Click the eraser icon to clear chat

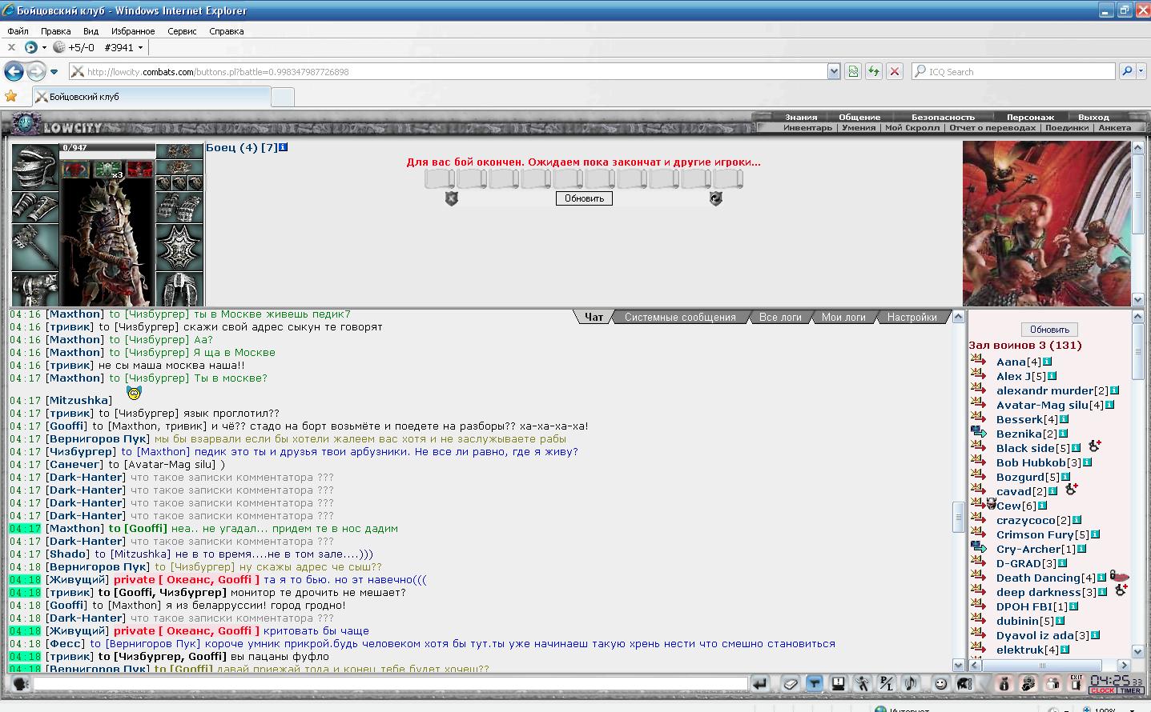pos(791,683)
